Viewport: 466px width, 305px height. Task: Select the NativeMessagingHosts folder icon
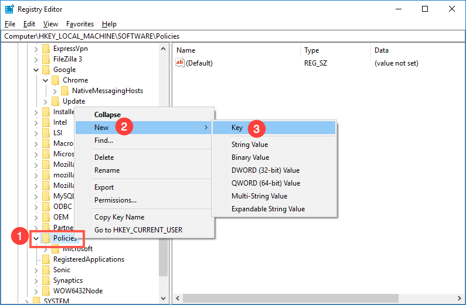(64, 91)
